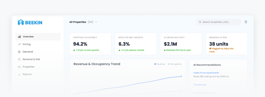Open the Portfolio Occupancy card
Screen dimensions: 265x97
tap(90, 44)
